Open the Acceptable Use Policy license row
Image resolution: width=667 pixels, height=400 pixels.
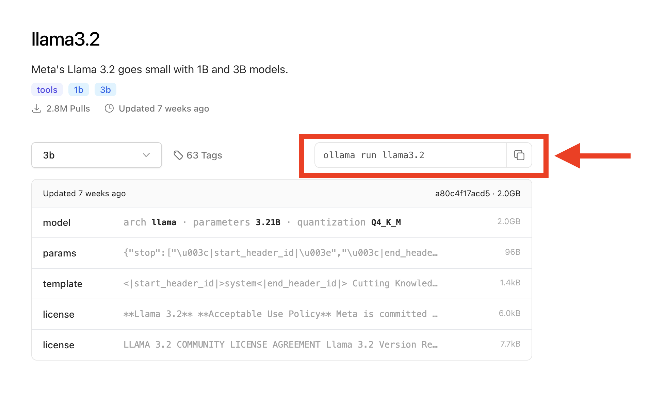click(x=282, y=314)
